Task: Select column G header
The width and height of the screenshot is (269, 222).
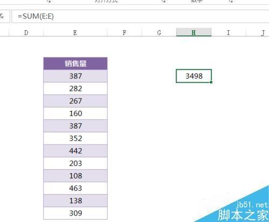Action: pos(159,33)
